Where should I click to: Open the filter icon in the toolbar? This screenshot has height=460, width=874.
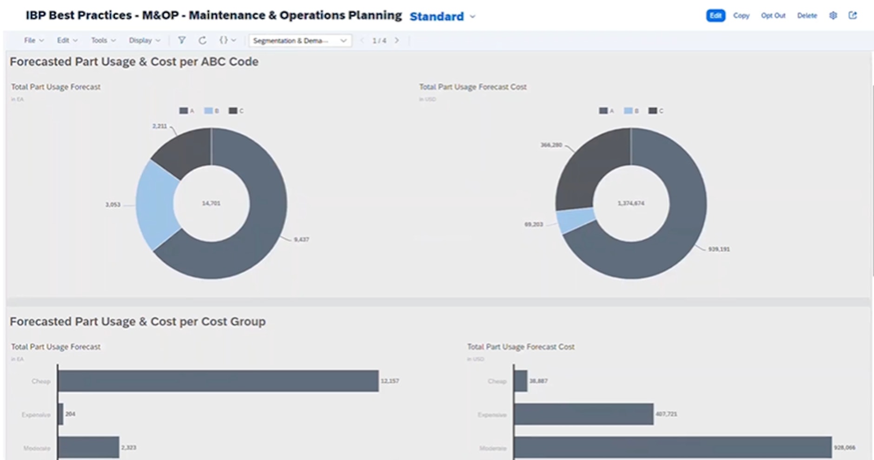tap(181, 40)
